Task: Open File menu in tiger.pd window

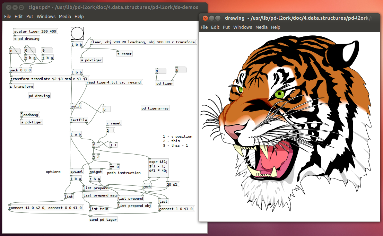Action: pos(8,16)
